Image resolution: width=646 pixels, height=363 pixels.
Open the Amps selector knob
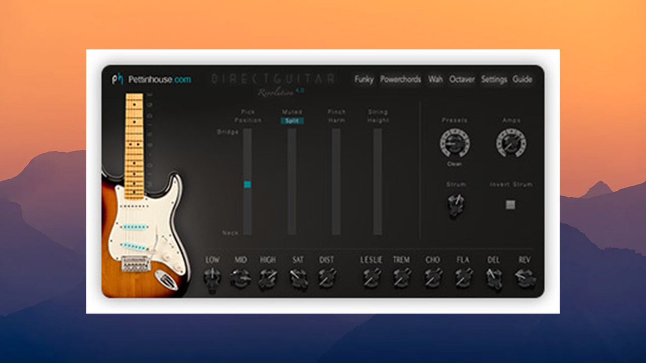click(511, 143)
